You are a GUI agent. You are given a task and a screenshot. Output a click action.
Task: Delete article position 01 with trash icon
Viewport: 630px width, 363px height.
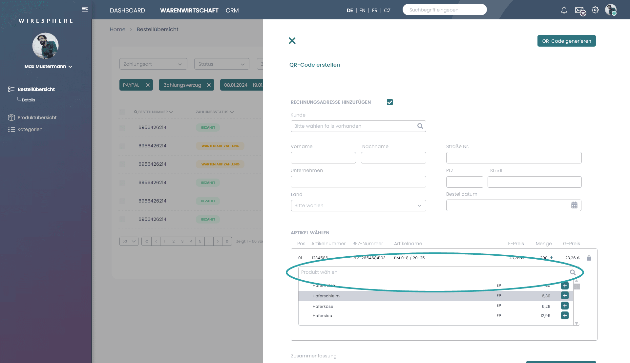[589, 258]
